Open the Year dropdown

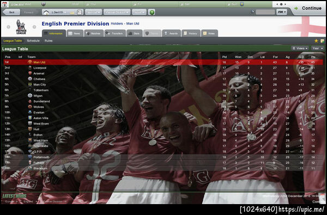(x=317, y=48)
